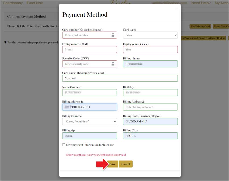Expand the Billing Country dropdown
Viewport: 229px width, 181px height.
pos(89,121)
